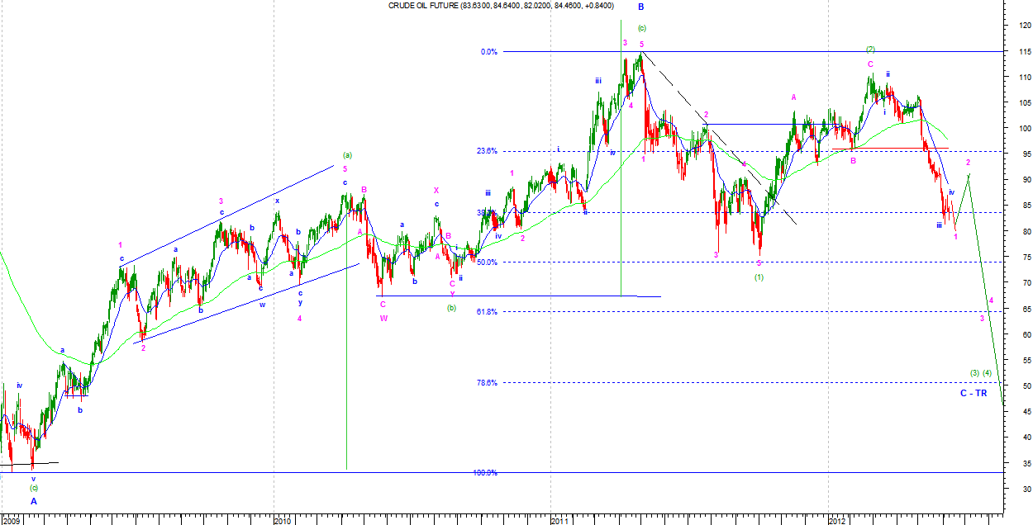1033x525 pixels.
Task: Select the blue wave 'B' label at top
Action: pos(640,7)
